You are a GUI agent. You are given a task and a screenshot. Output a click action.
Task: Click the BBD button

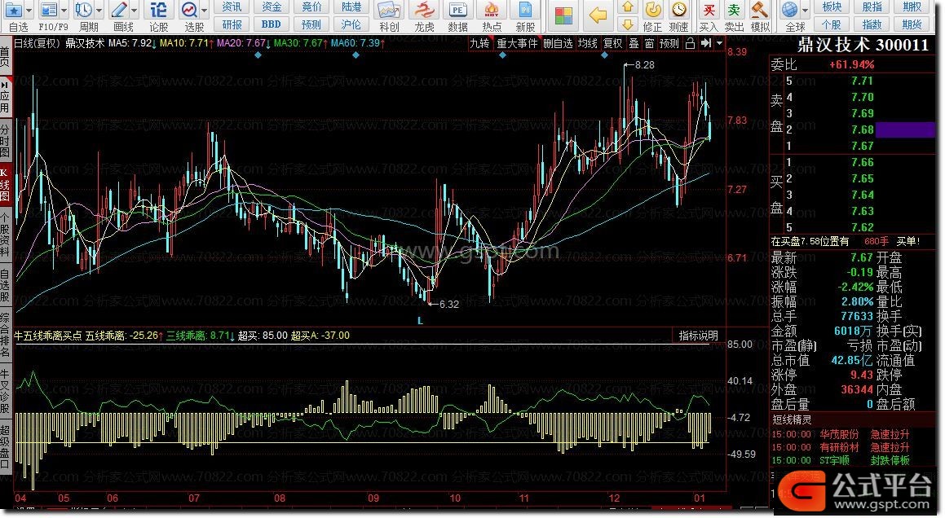click(272, 24)
